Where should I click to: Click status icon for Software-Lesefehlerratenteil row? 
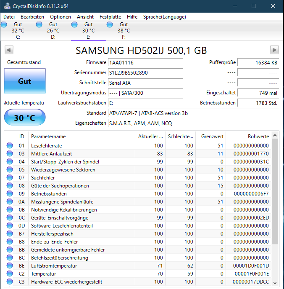tap(10, 226)
